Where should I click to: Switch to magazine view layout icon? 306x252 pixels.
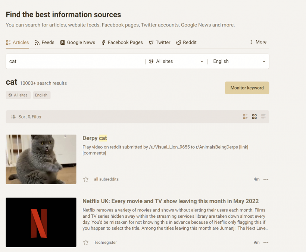click(x=245, y=117)
